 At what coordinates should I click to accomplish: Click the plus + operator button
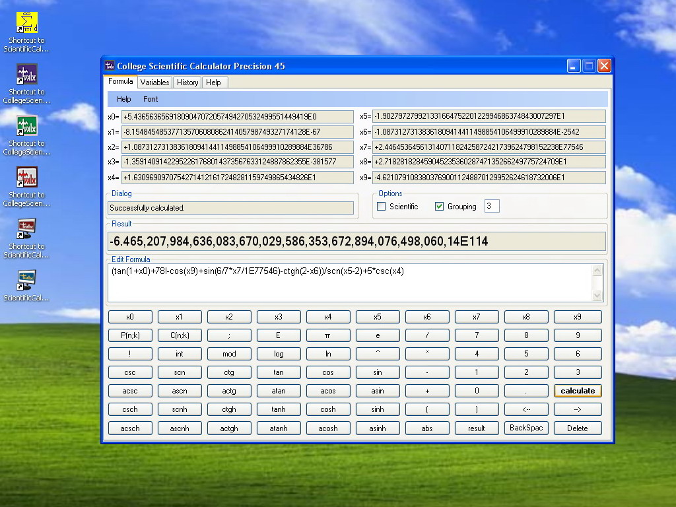tap(427, 391)
